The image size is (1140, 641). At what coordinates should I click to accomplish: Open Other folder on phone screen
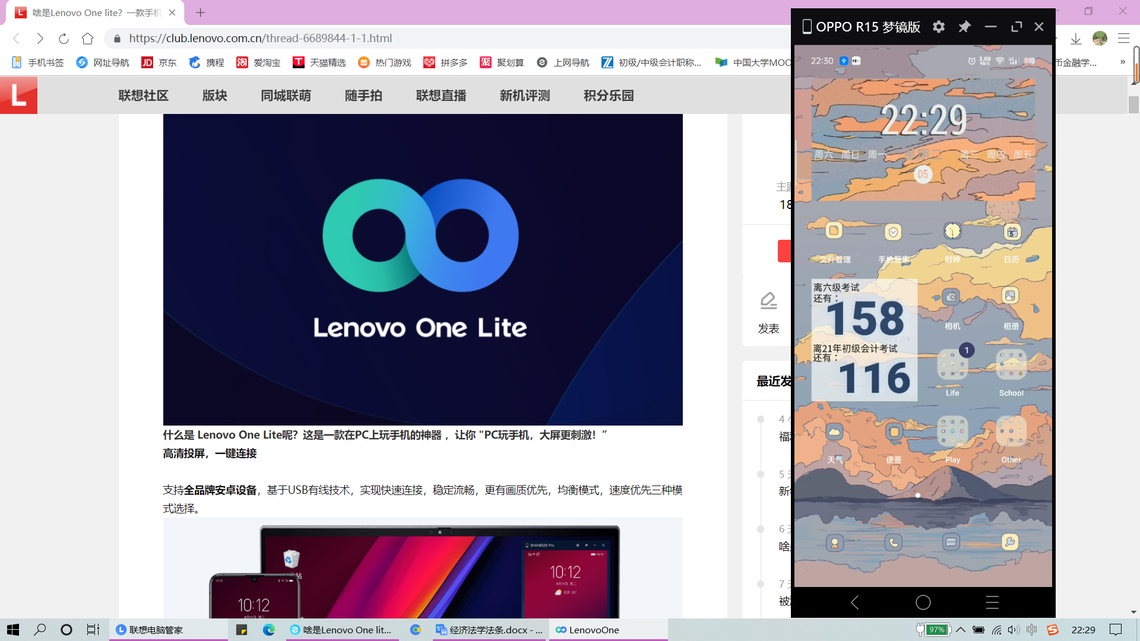coord(1011,431)
